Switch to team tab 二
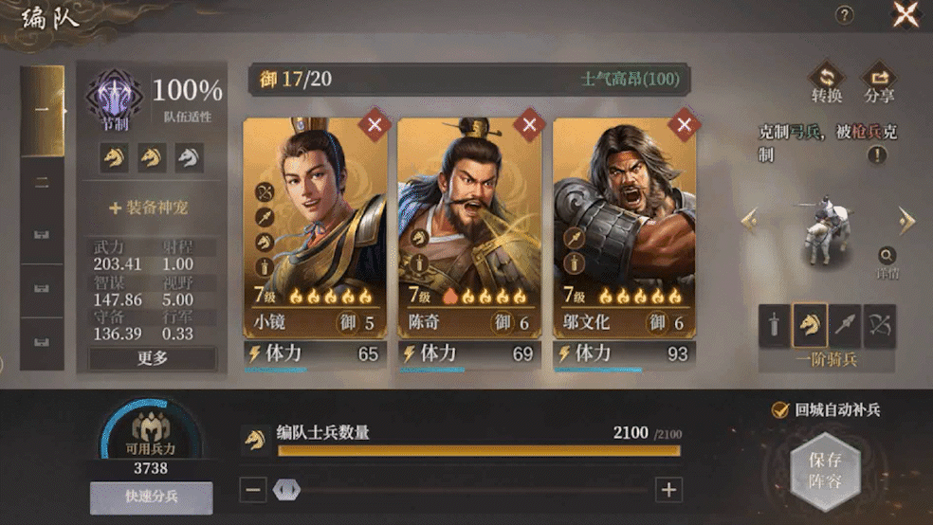The image size is (933, 525). click(42, 183)
